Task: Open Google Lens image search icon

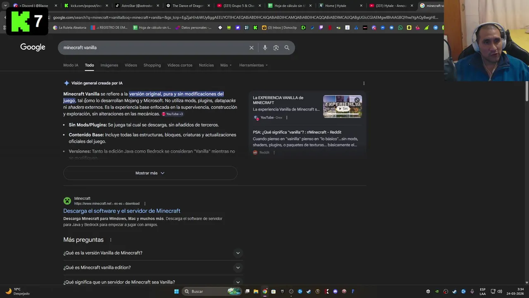Action: coord(276,48)
